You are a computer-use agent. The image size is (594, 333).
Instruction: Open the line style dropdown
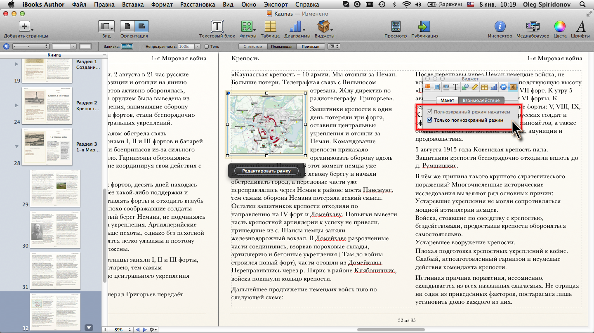[x=31, y=47]
